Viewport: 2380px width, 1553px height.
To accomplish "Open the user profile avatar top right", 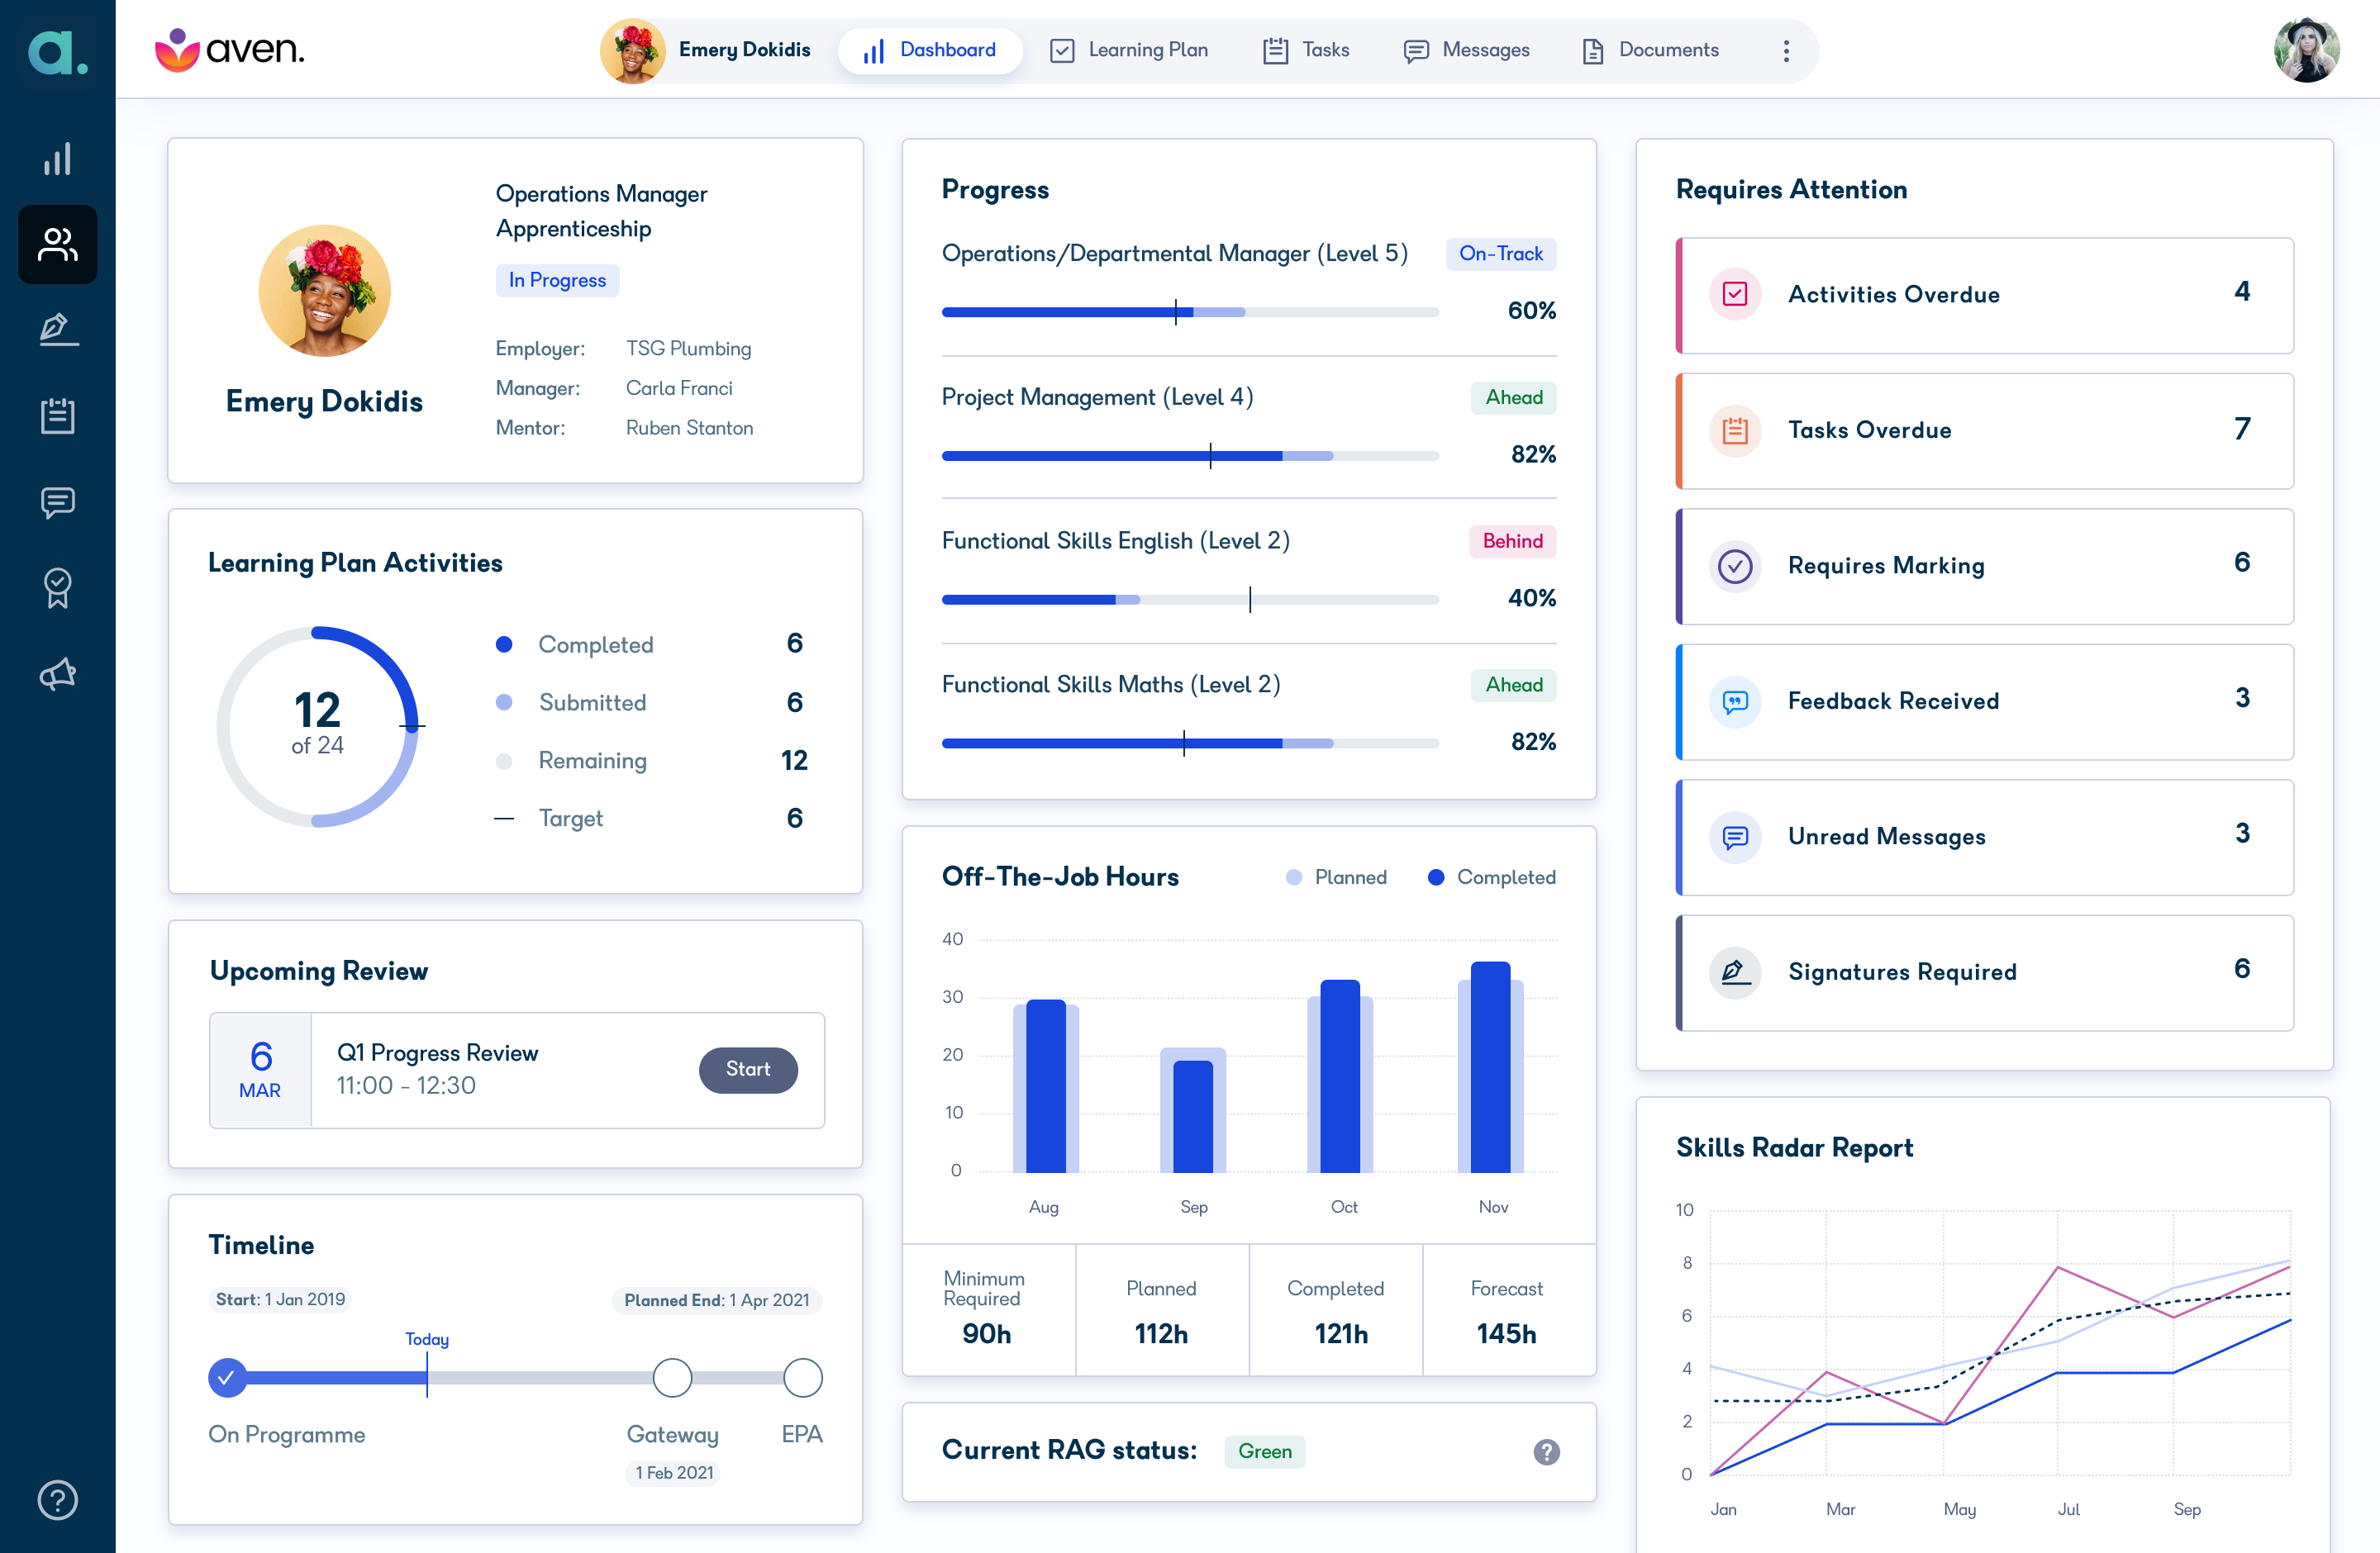I will [2306, 51].
